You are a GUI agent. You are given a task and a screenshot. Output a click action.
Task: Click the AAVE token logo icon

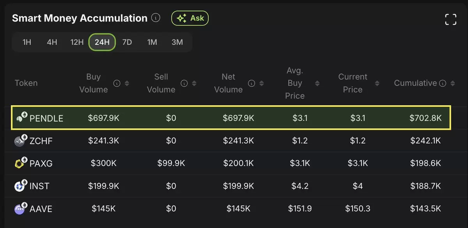click(x=21, y=208)
